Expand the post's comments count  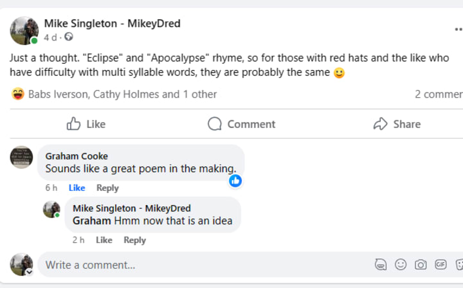click(439, 94)
